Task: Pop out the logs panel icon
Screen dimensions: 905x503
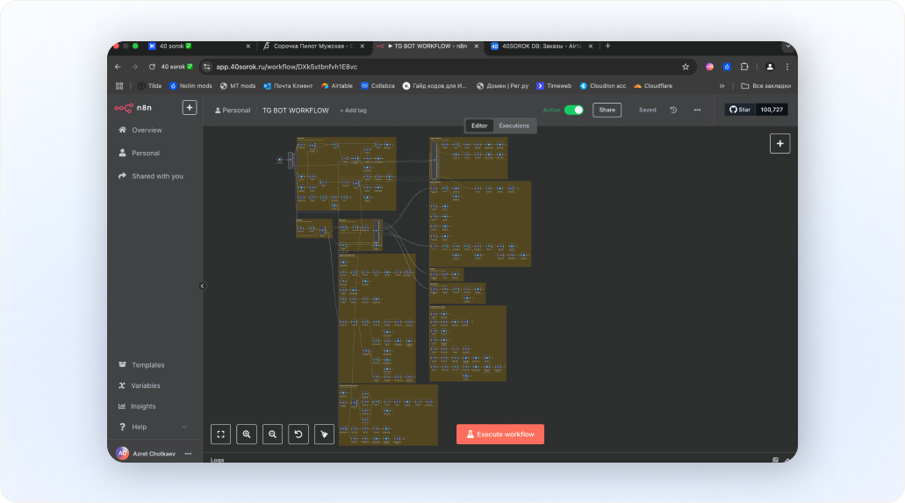Action: tap(775, 460)
